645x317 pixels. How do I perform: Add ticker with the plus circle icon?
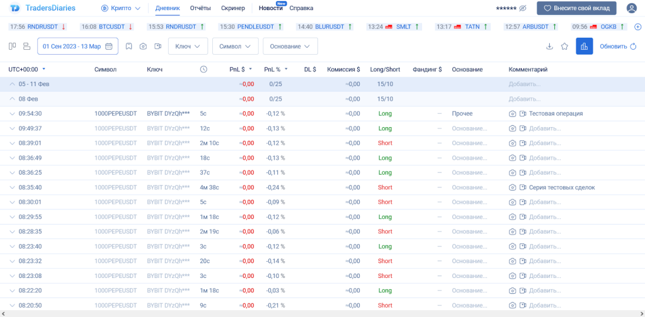637,27
